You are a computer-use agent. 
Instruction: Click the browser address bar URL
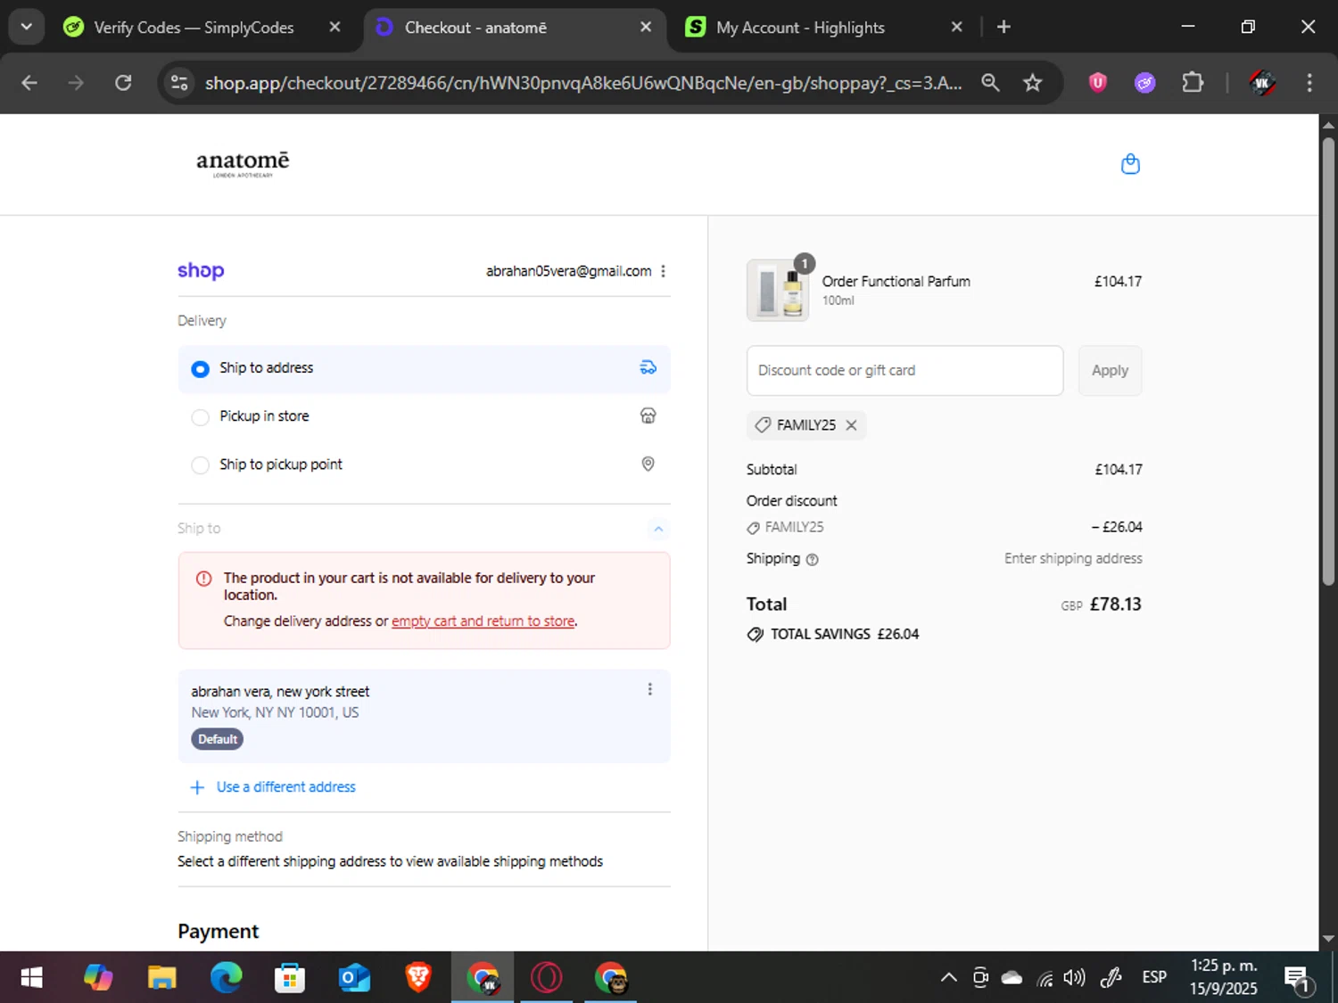coord(583,83)
